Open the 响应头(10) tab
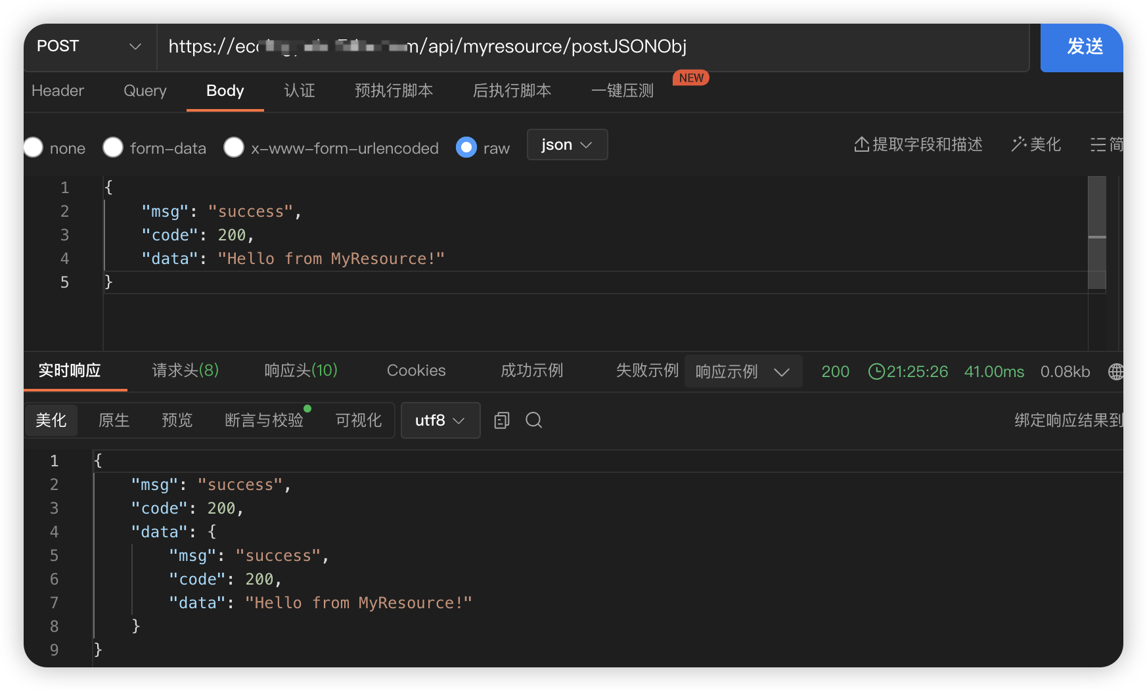The height and width of the screenshot is (691, 1147). click(x=301, y=370)
